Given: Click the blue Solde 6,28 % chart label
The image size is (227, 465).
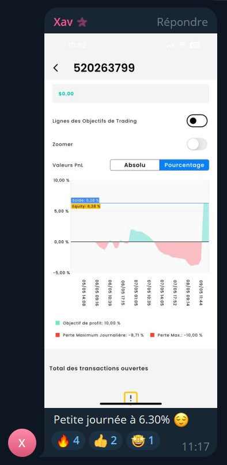Looking at the screenshot, I should pos(85,200).
